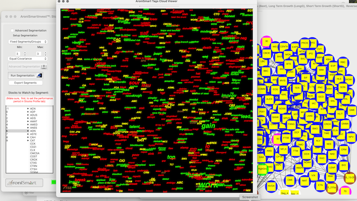Enable the Advanced Segmentation checkbox

12,30
